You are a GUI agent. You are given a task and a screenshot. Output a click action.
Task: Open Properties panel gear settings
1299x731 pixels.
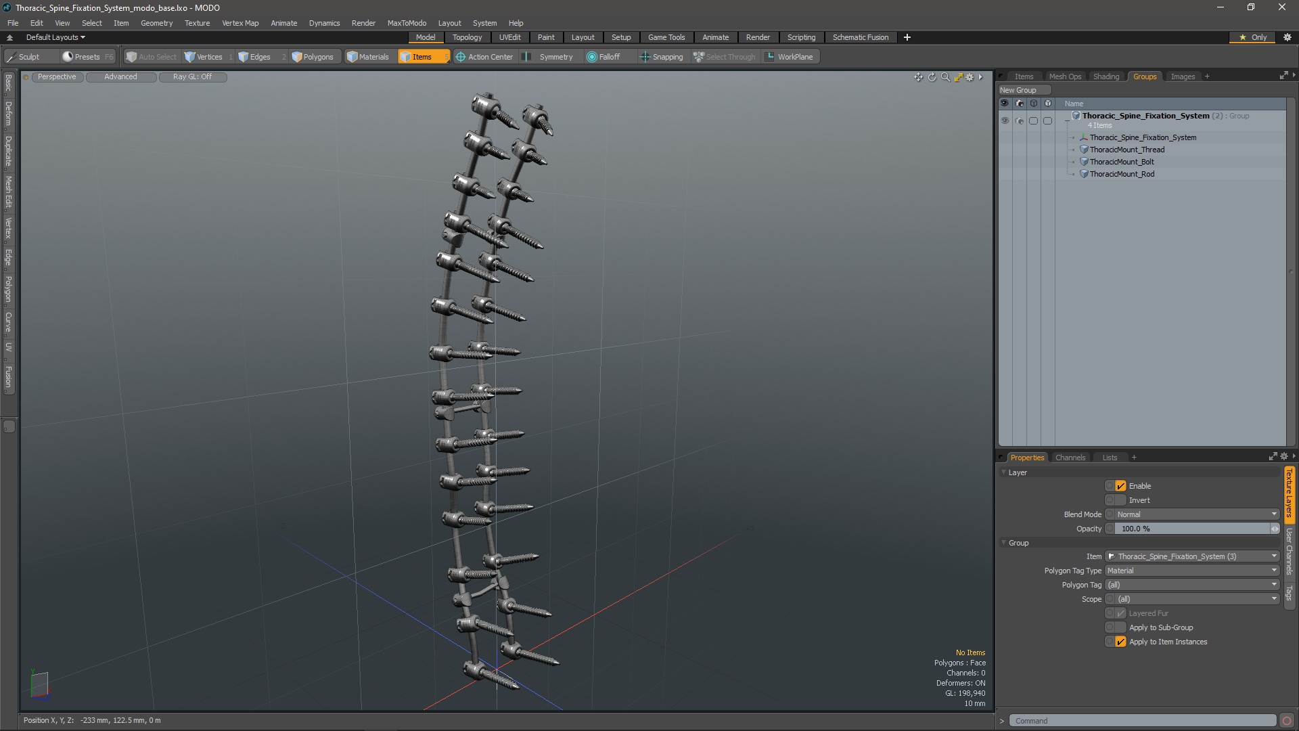tap(1284, 457)
